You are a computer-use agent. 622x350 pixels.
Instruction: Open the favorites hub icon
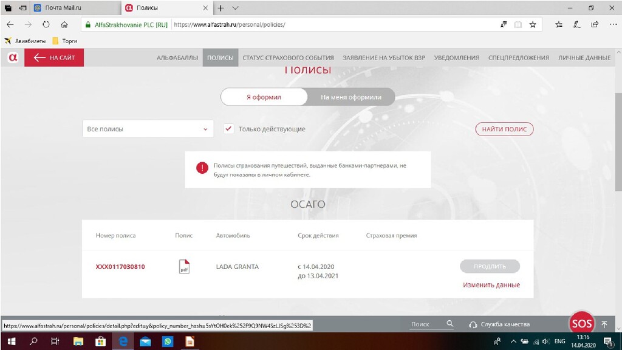tap(559, 24)
